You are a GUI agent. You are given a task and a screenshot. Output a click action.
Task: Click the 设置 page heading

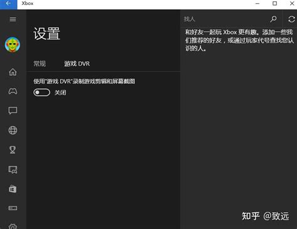[x=46, y=34]
